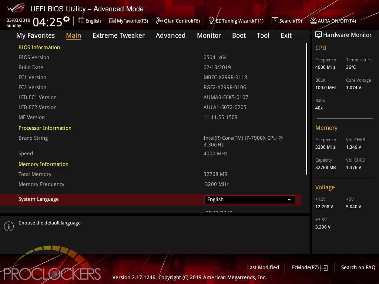Click the +5V reading 5.040 V

[x=353, y=206]
